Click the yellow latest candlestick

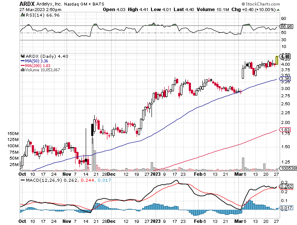277,60
